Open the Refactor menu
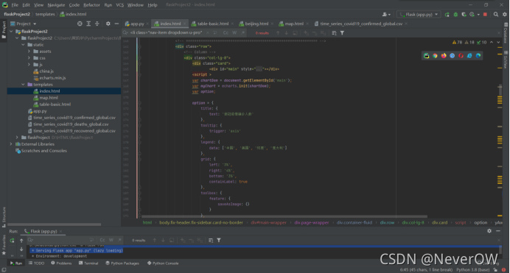The height and width of the screenshot is (273, 510). tap(91, 5)
